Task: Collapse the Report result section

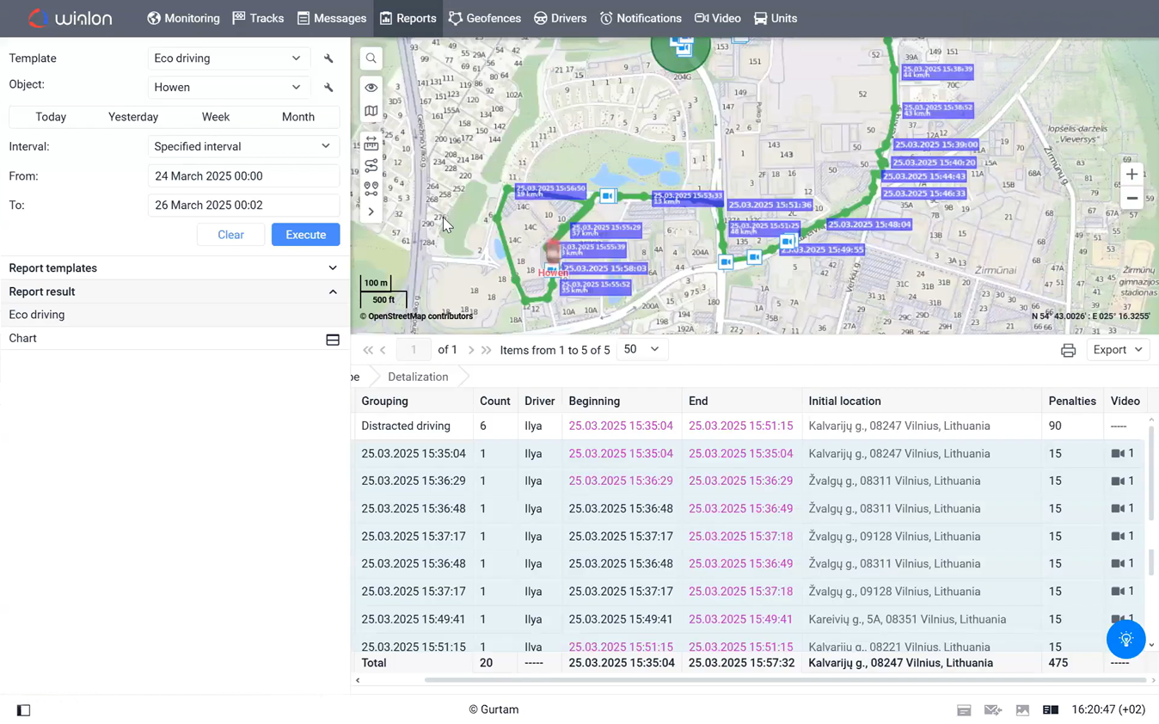Action: point(174,291)
